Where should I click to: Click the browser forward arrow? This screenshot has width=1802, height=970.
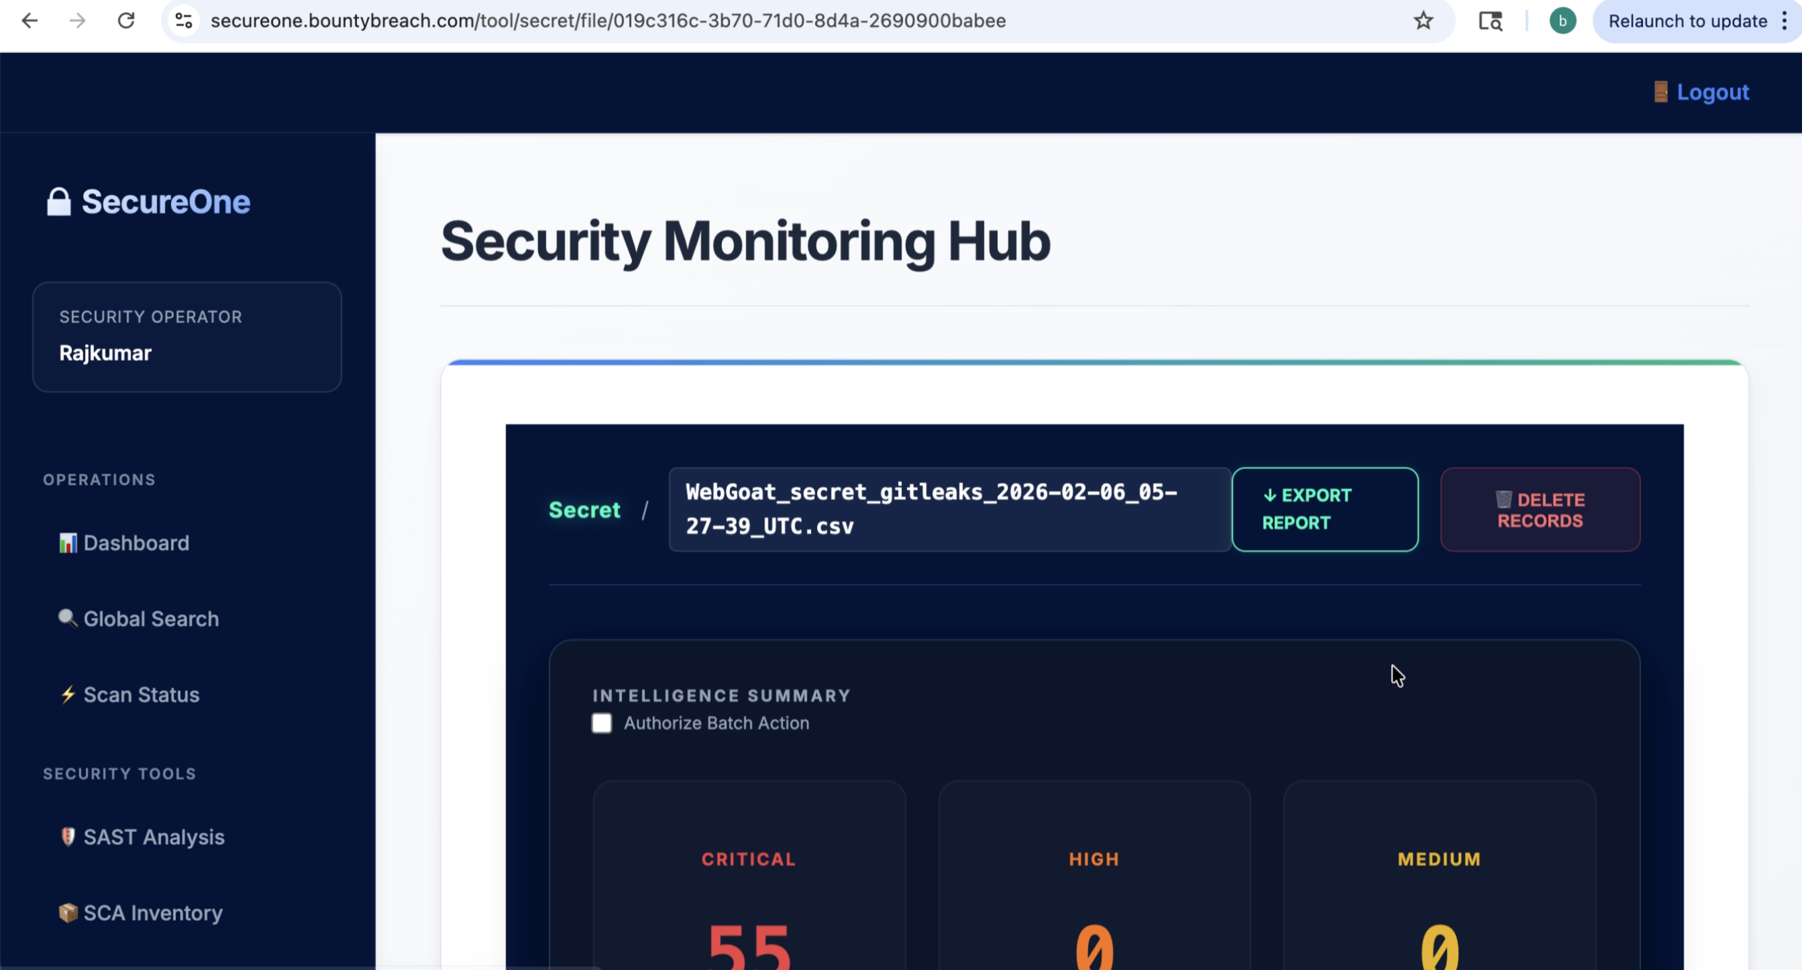click(x=78, y=21)
